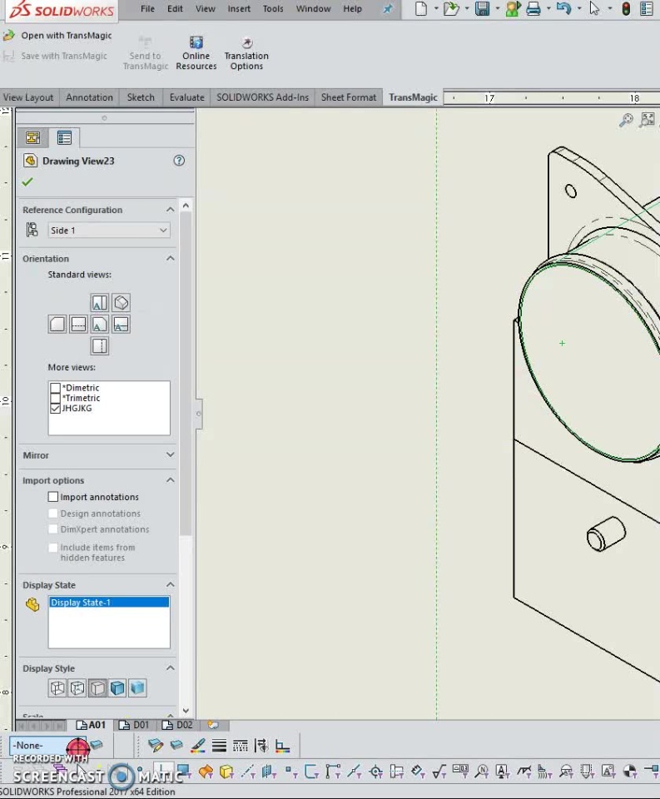
Task: Click the Undo arrow icon
Action: point(563,8)
